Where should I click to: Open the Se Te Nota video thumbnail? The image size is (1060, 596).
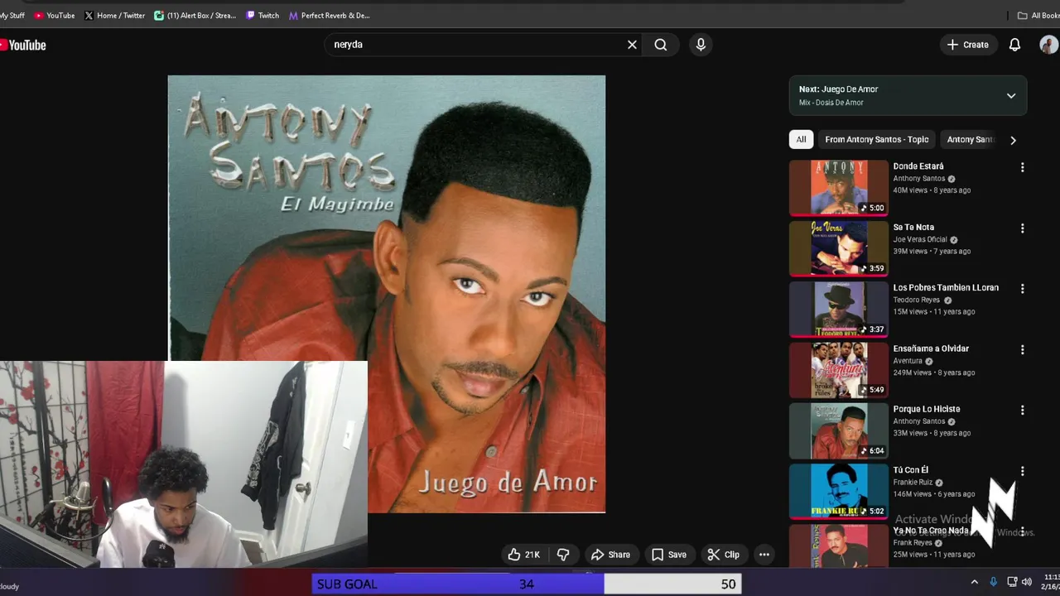click(x=838, y=248)
